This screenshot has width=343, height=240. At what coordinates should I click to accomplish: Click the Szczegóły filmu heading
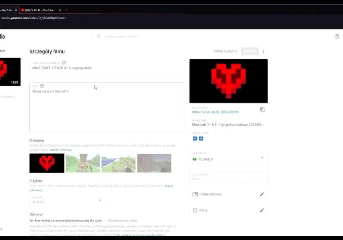point(47,51)
